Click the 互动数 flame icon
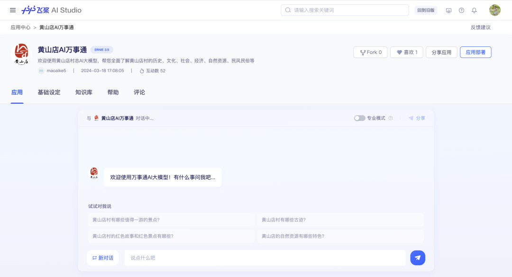The image size is (512, 277). [142, 71]
